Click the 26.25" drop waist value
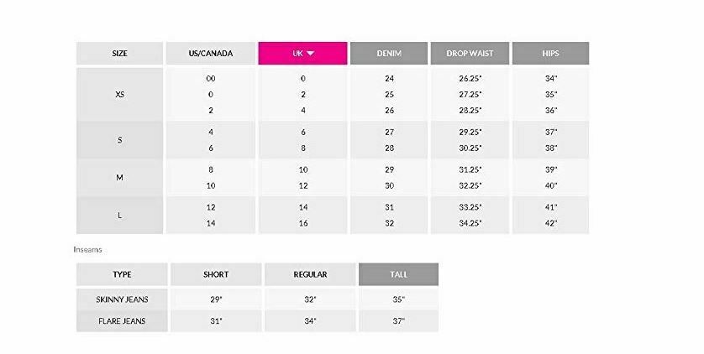Viewport: 704px width, 354px height. coord(470,78)
